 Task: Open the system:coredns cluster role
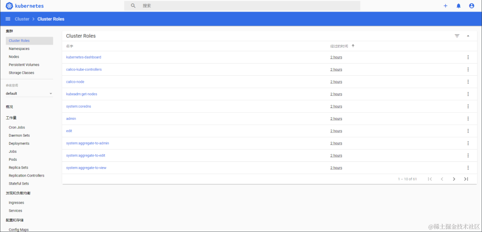click(78, 106)
